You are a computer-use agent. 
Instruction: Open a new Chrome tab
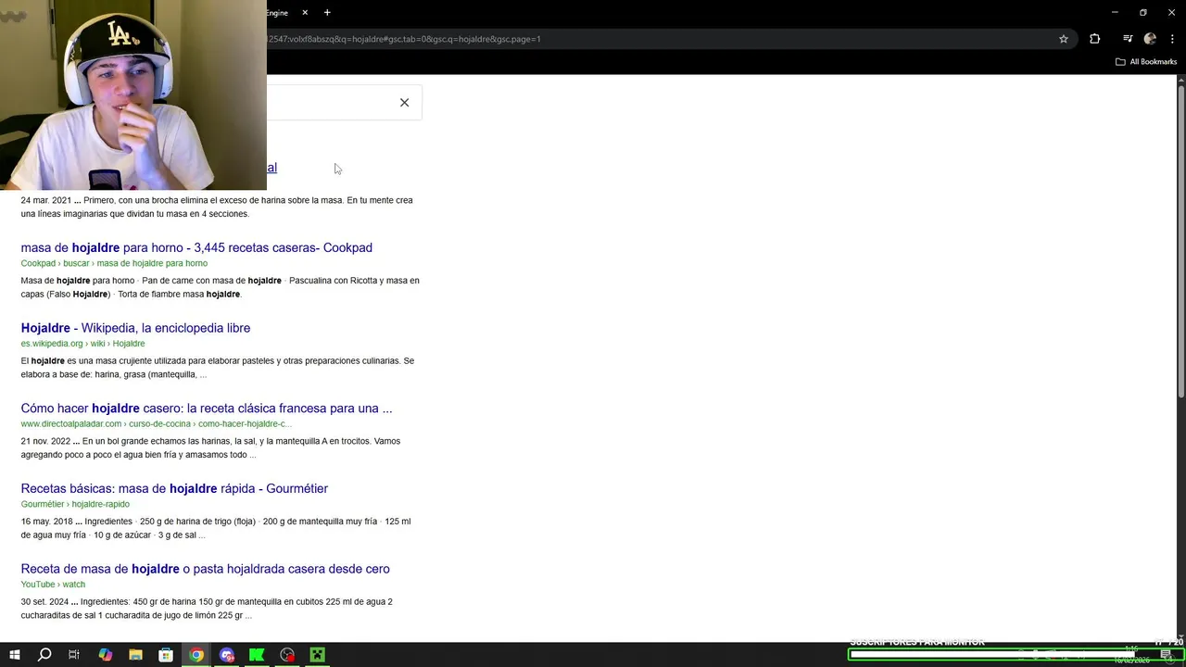click(327, 13)
